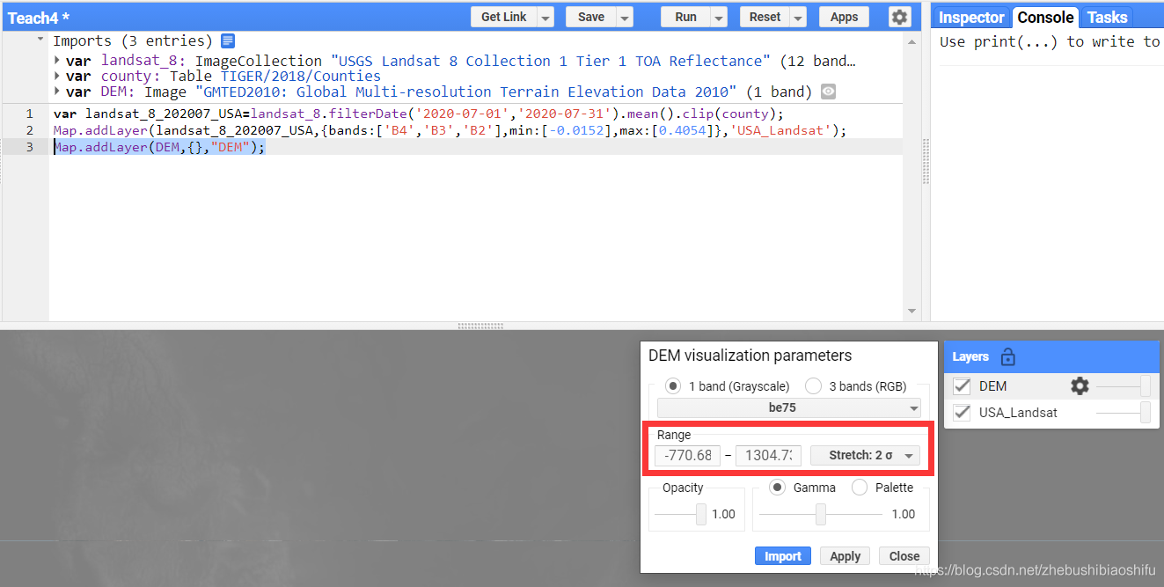Click the Layers panel header

(x=1051, y=356)
